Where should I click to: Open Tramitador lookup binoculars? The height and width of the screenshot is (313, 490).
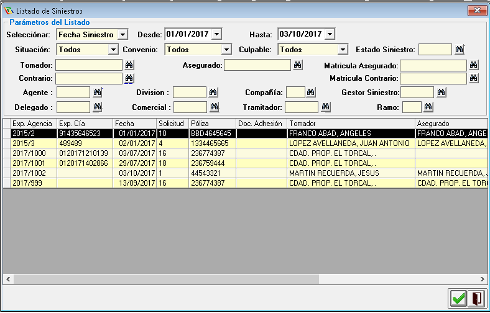tap(326, 107)
